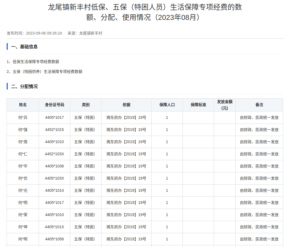This screenshot has height=247, width=289.
Task: Click the page title mentioning 龙尾镇新丰村低保
Action: pos(145,12)
